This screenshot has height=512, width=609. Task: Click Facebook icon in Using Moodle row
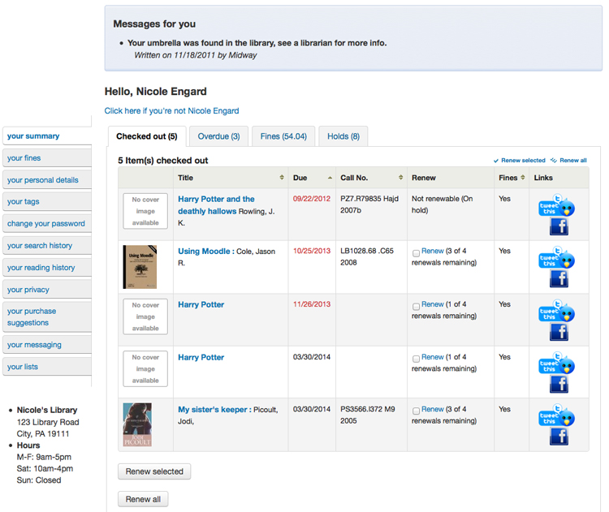point(558,280)
